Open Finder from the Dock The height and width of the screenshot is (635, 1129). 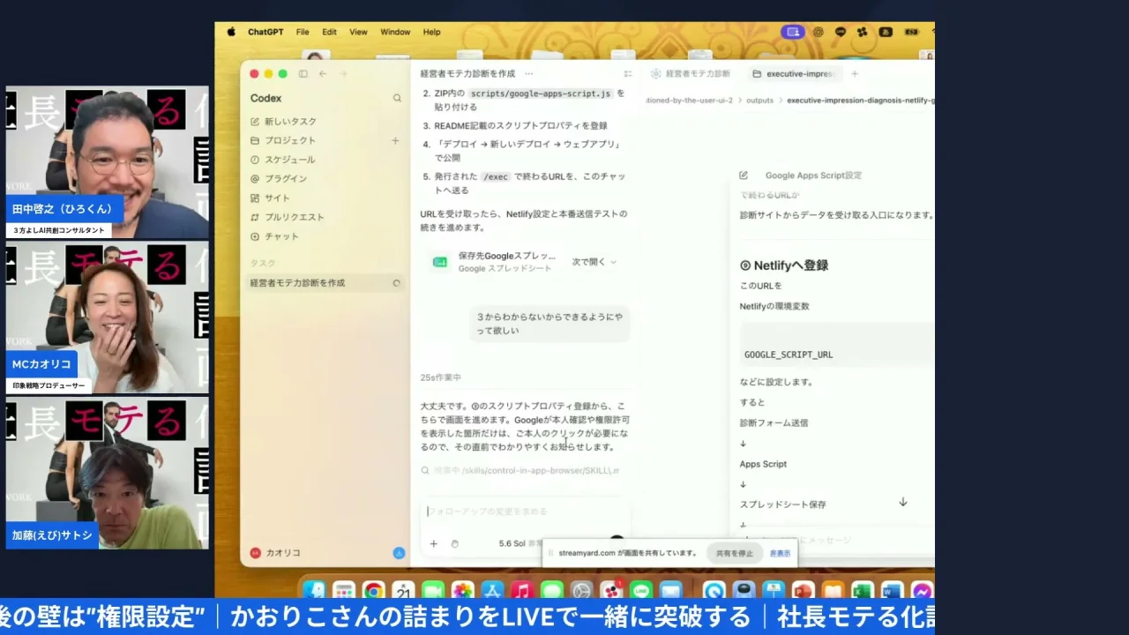(313, 591)
